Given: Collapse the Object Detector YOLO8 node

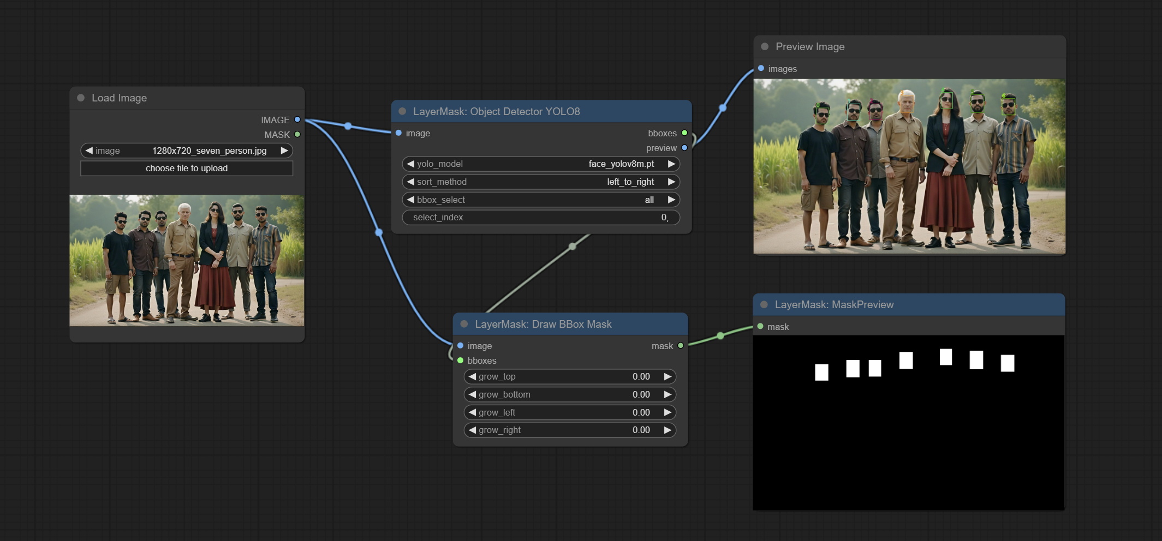Looking at the screenshot, I should [x=402, y=111].
